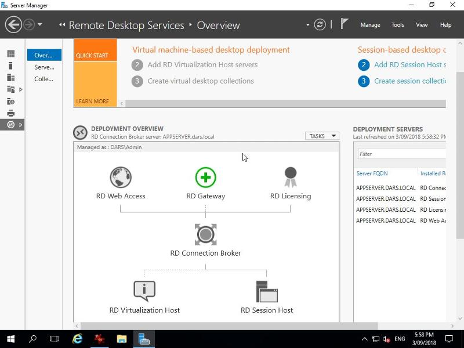Viewport: 464px width, 348px height.
Task: Add an RD Gateway with the green plus
Action: pos(206,177)
